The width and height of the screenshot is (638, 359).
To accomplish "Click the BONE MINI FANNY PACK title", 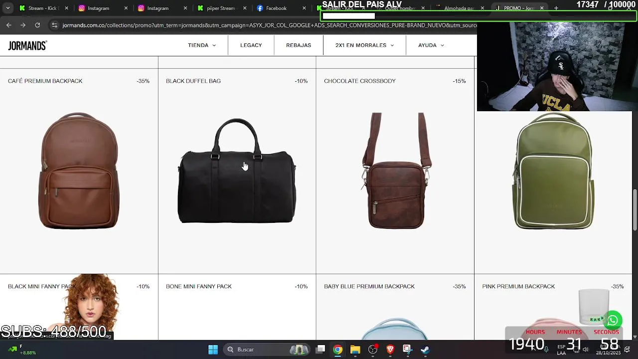I will point(199,286).
